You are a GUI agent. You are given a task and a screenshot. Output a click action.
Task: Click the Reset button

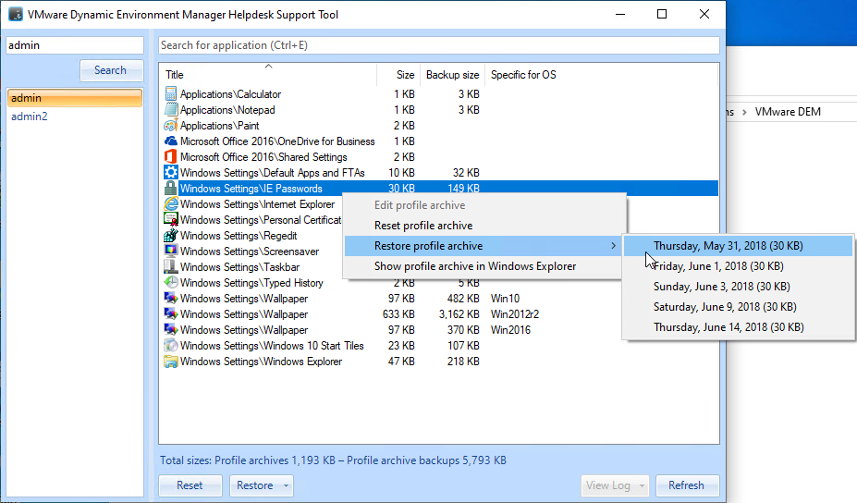[x=190, y=485]
